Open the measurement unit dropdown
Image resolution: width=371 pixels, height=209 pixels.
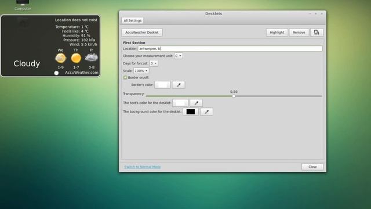[x=179, y=56]
